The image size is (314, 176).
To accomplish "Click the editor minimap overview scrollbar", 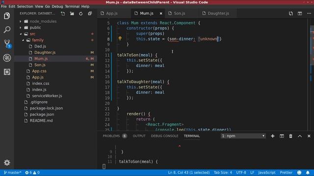I will point(312,75).
